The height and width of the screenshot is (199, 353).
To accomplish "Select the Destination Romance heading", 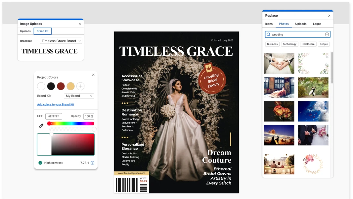I will click(x=132, y=112).
